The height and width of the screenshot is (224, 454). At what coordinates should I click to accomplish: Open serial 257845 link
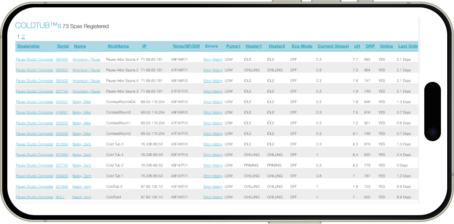point(62,187)
